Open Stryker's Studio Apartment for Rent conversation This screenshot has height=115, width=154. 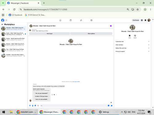(14, 39)
